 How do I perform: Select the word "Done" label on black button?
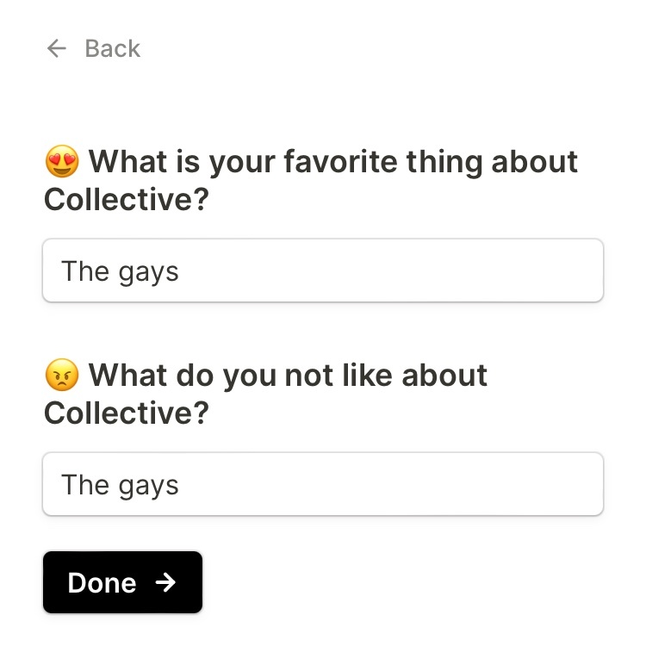coord(102,583)
